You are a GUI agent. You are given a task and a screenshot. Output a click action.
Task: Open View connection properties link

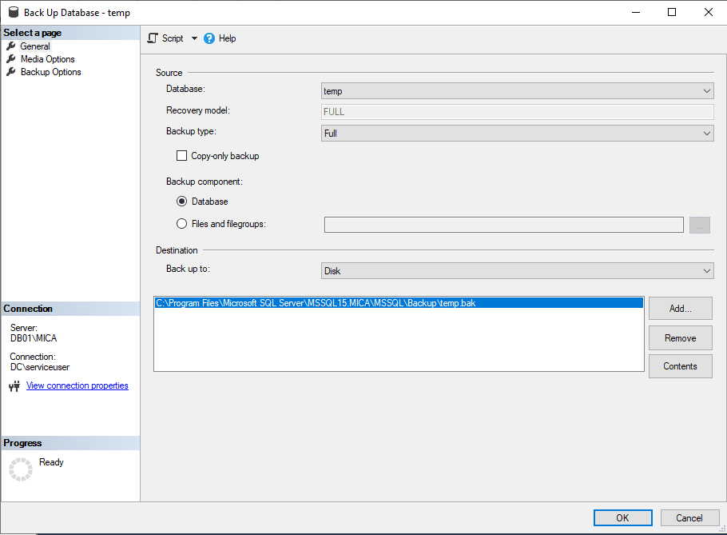coord(77,385)
